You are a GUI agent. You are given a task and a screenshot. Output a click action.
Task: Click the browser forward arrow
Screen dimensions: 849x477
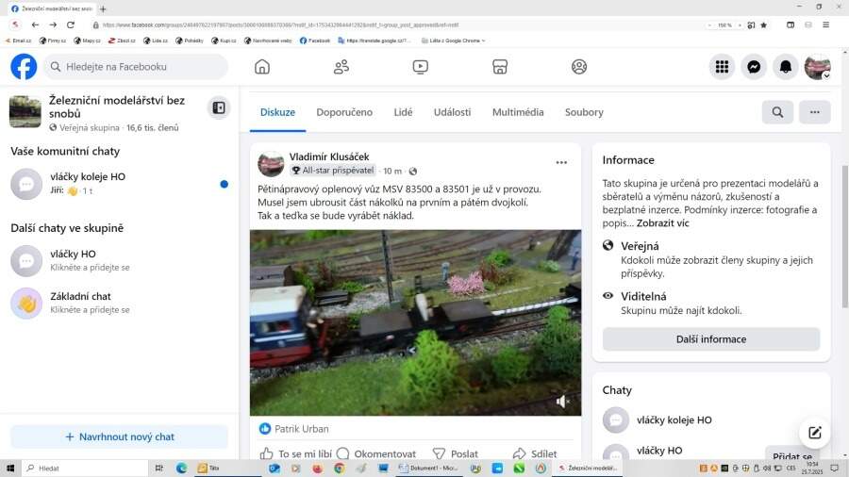(x=53, y=25)
